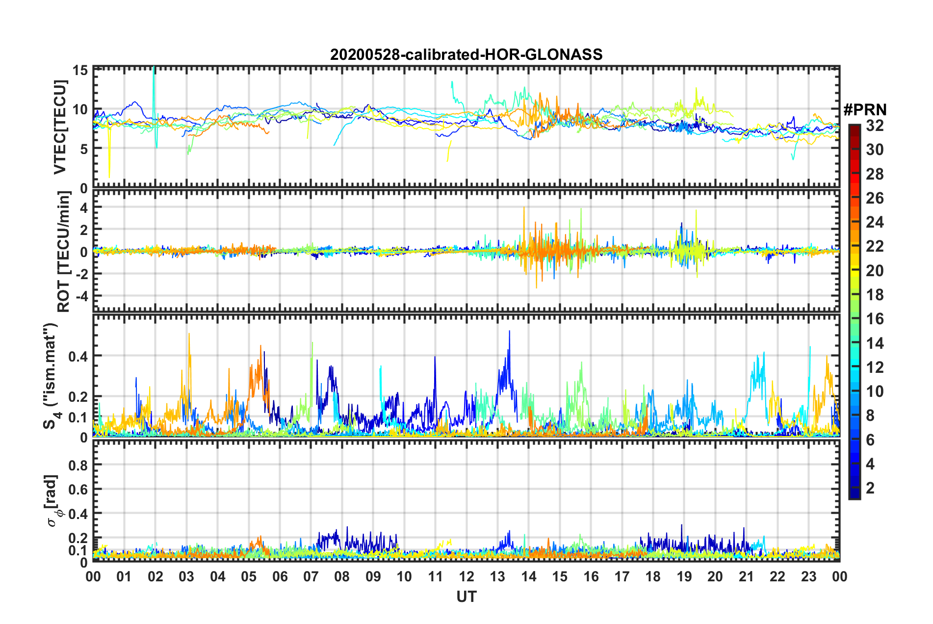Click colorbar tick label 2
Image resolution: width=933 pixels, height=624 pixels.
tap(870, 488)
